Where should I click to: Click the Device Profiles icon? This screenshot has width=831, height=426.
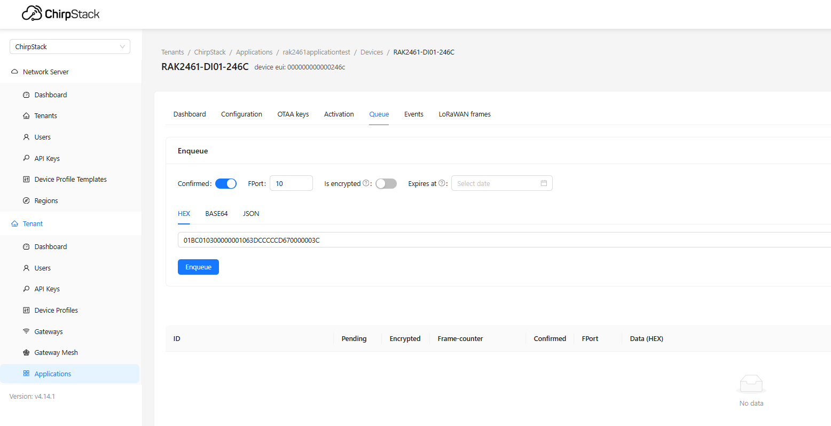coord(26,310)
